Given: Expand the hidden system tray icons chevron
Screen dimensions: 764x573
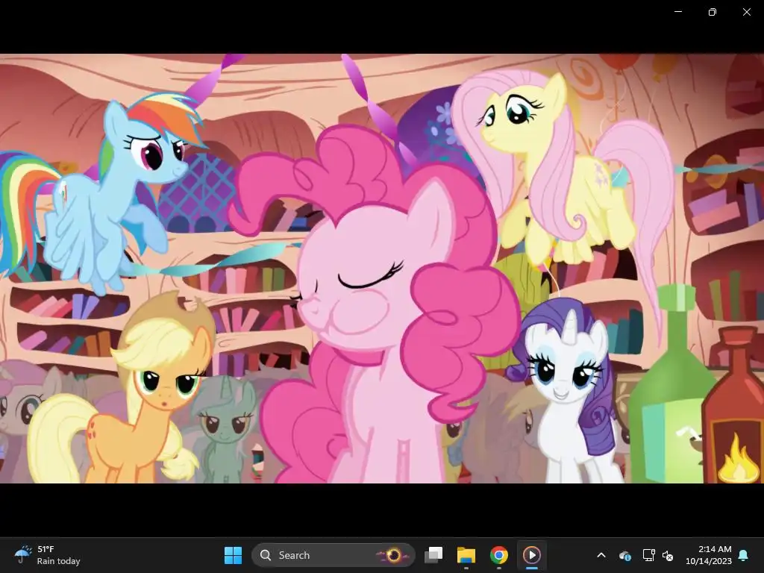Looking at the screenshot, I should (x=601, y=555).
